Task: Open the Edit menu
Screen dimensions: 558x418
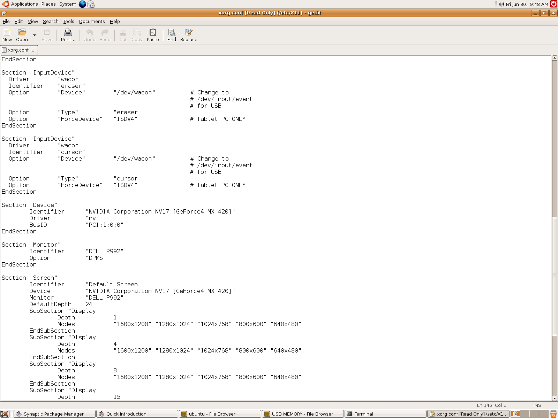Action: point(19,21)
